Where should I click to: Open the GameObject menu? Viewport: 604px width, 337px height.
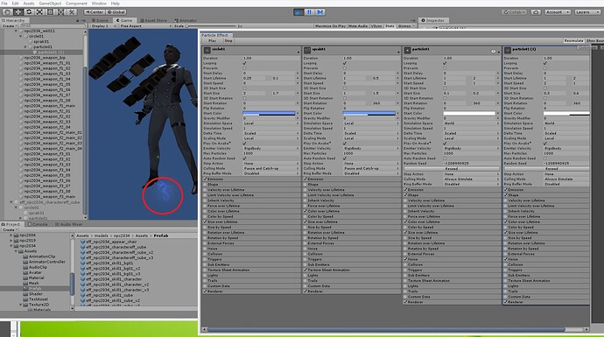click(x=50, y=4)
